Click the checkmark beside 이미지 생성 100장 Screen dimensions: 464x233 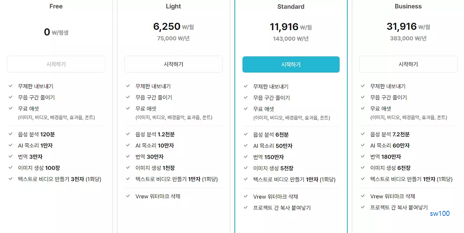(x=10, y=168)
